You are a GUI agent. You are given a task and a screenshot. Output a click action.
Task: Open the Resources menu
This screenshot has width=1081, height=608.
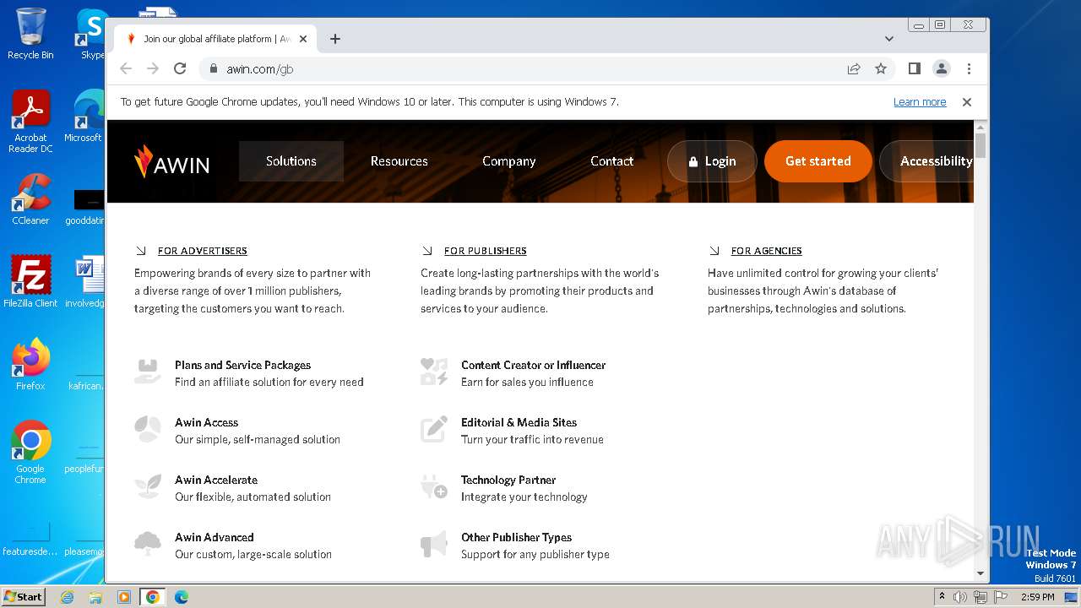tap(399, 161)
